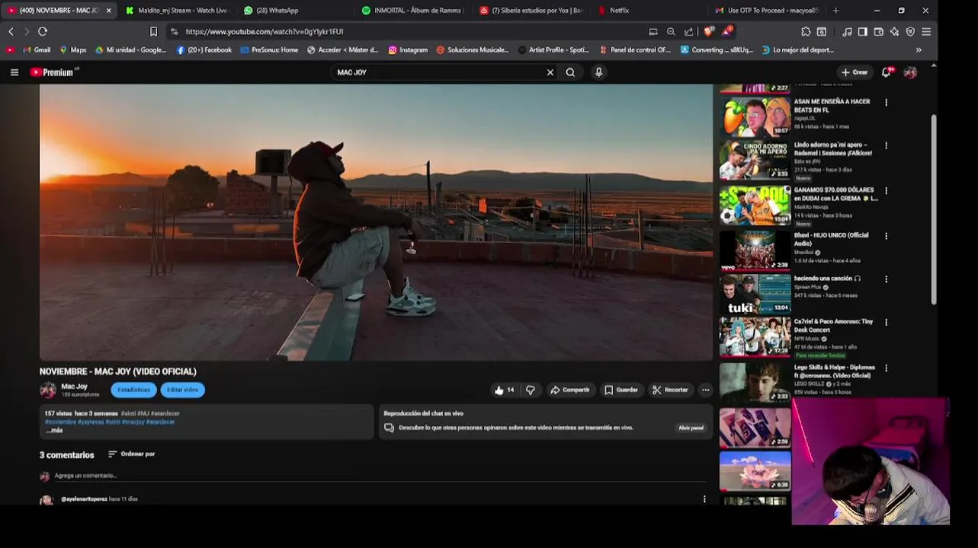Click Editar video button
This screenshot has height=548, width=978.
182,390
